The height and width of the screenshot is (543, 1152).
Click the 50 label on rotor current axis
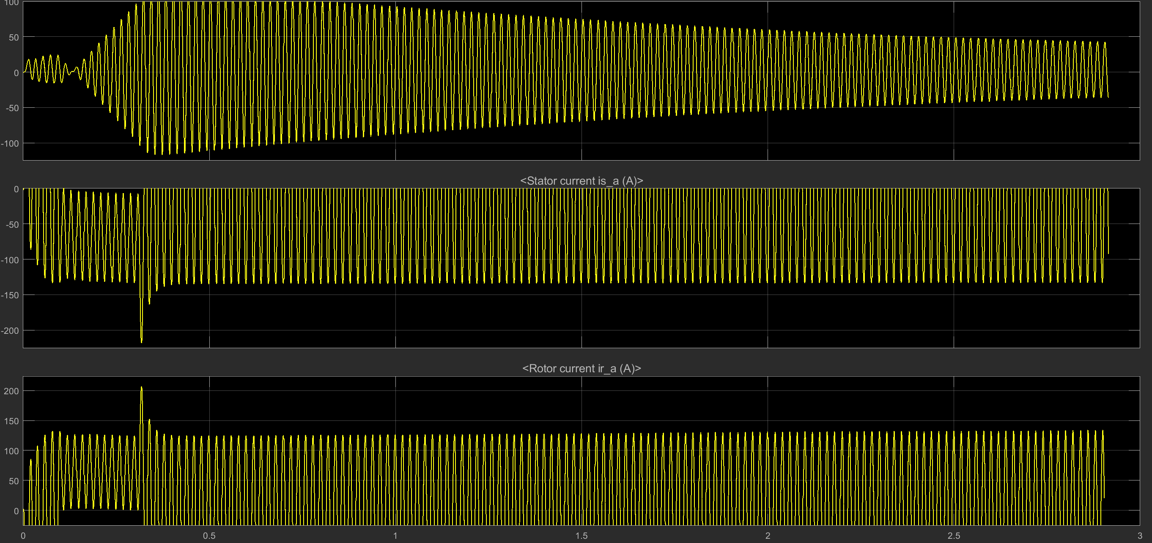click(x=14, y=481)
